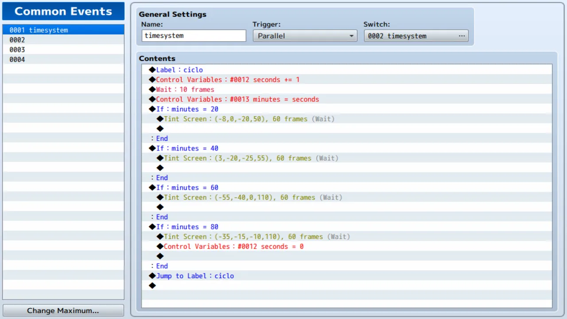
Task: Select Tint Screen (3,-20,-25,55) command
Action: [x=347, y=158]
